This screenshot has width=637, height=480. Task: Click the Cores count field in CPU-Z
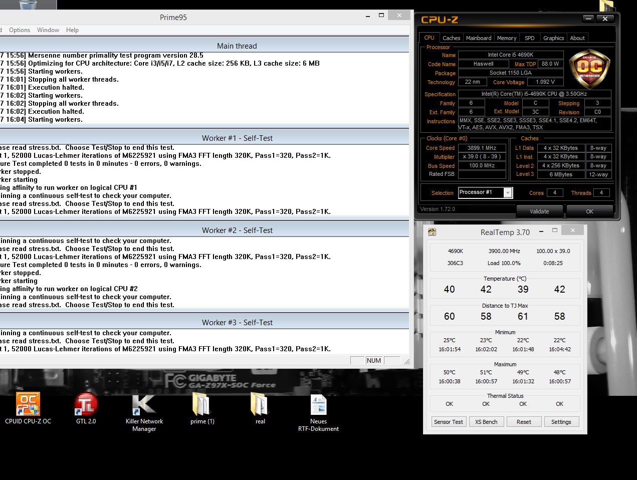[554, 193]
